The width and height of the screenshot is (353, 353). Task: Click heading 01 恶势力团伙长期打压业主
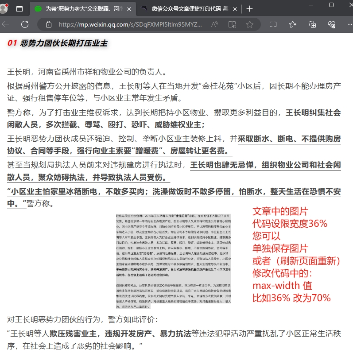click(58, 43)
